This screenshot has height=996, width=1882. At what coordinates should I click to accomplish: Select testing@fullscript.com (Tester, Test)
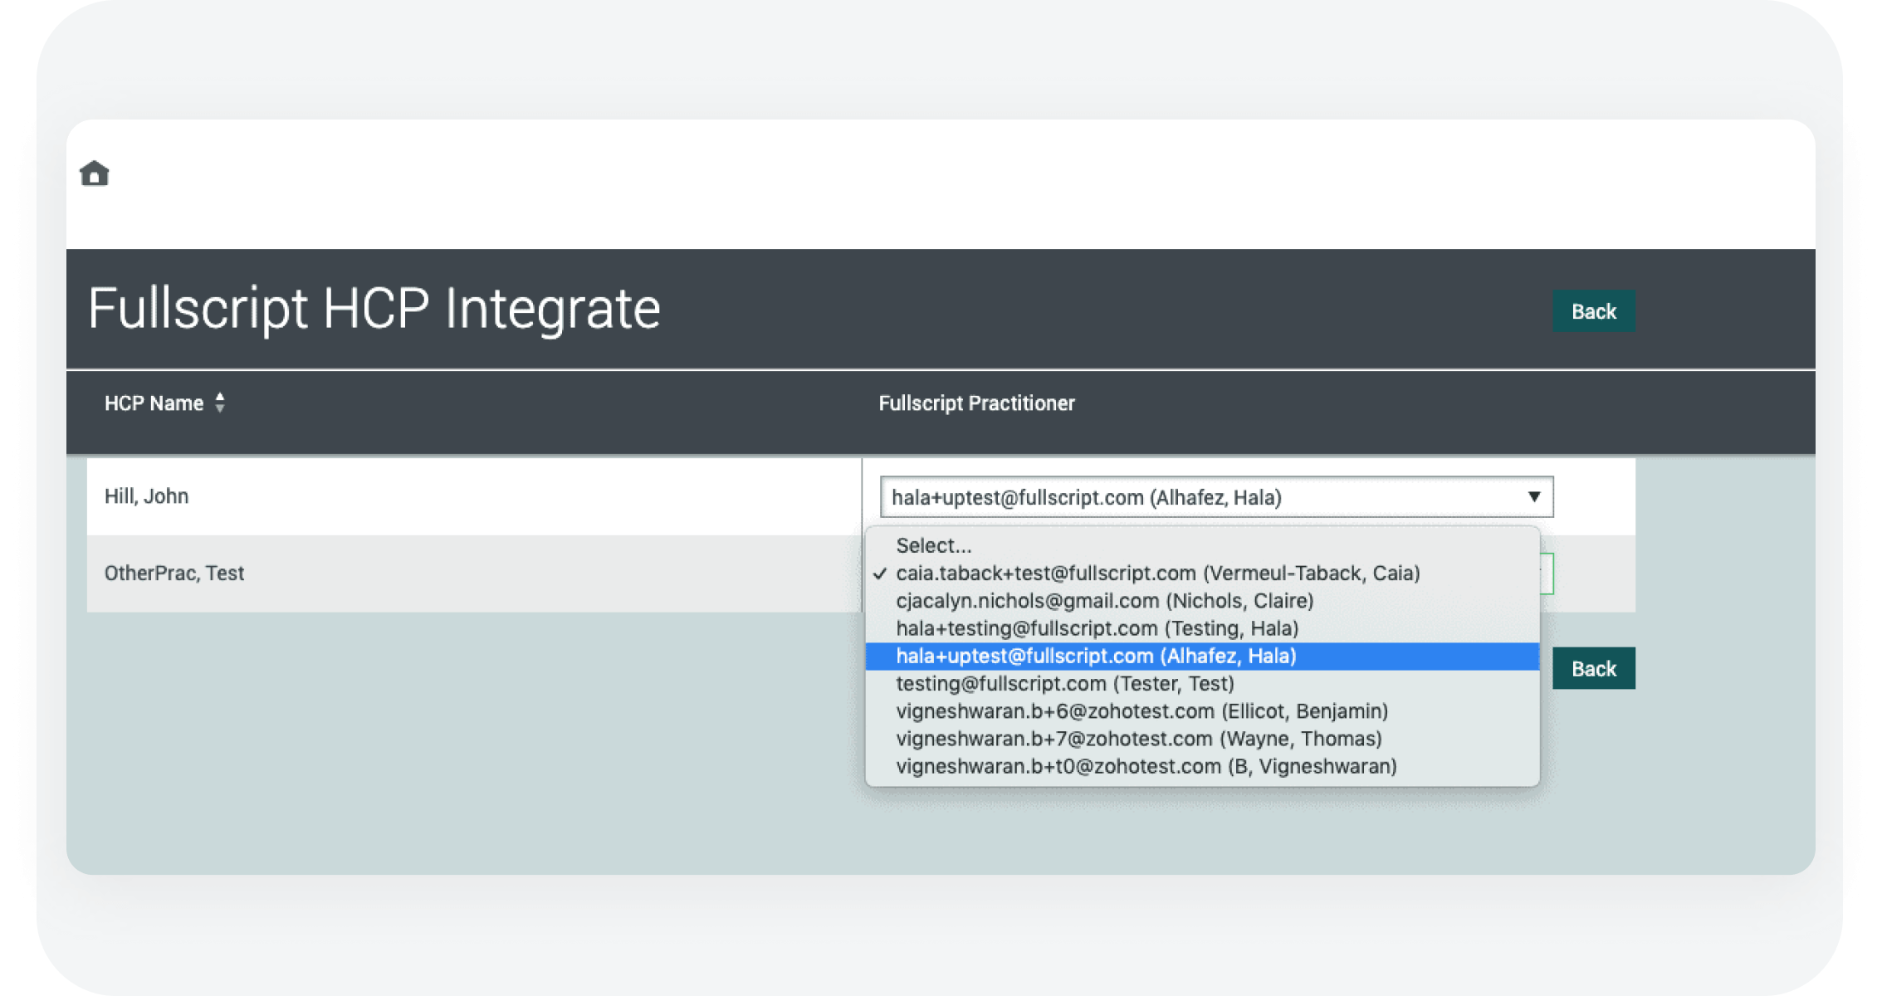[x=1202, y=683]
